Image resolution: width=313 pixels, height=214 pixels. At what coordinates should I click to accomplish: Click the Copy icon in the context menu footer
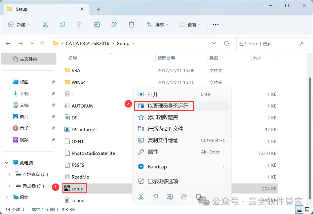(x=155, y=197)
